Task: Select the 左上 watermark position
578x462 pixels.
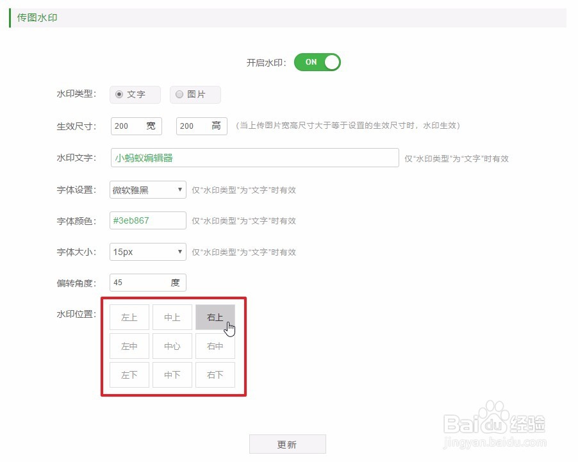Action: (129, 317)
